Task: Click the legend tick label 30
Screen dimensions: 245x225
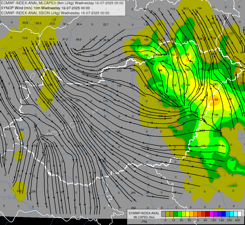Action: pyautogui.click(x=181, y=220)
